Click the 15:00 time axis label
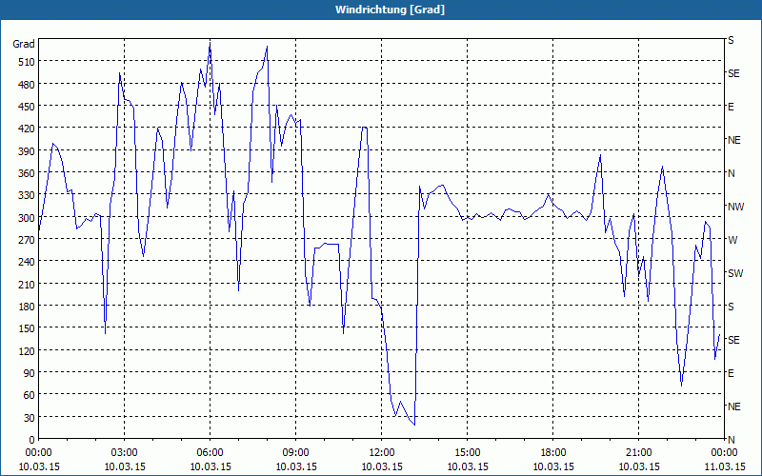This screenshot has width=762, height=476. (x=468, y=453)
